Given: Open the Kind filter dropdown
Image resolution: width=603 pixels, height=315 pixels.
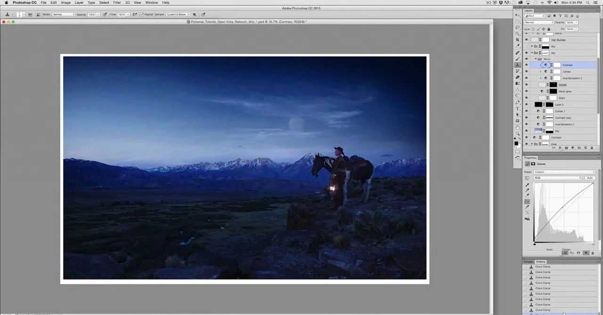Looking at the screenshot, I should coord(534,17).
